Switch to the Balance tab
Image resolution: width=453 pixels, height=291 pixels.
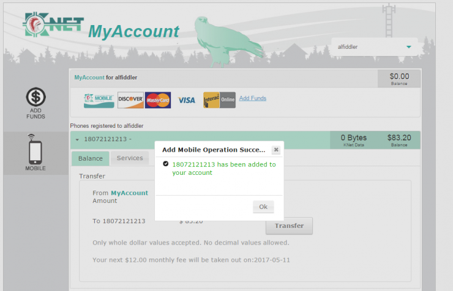pyautogui.click(x=91, y=158)
